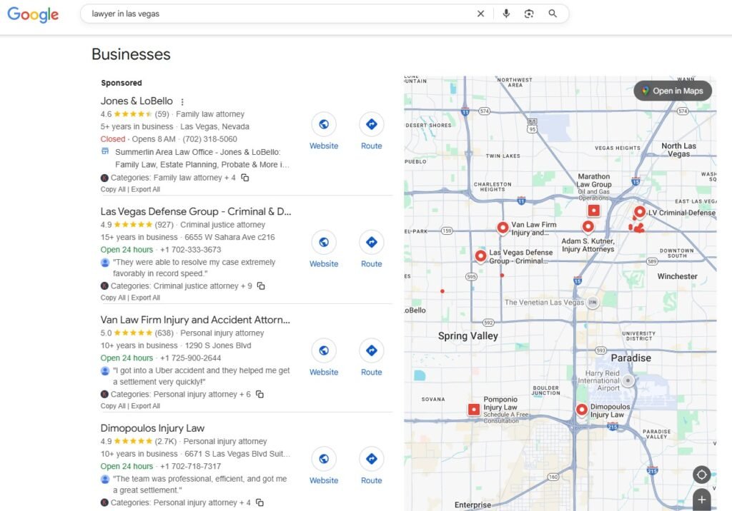
Task: Open Dimopoulos Injury Law listing title
Action: coord(152,428)
